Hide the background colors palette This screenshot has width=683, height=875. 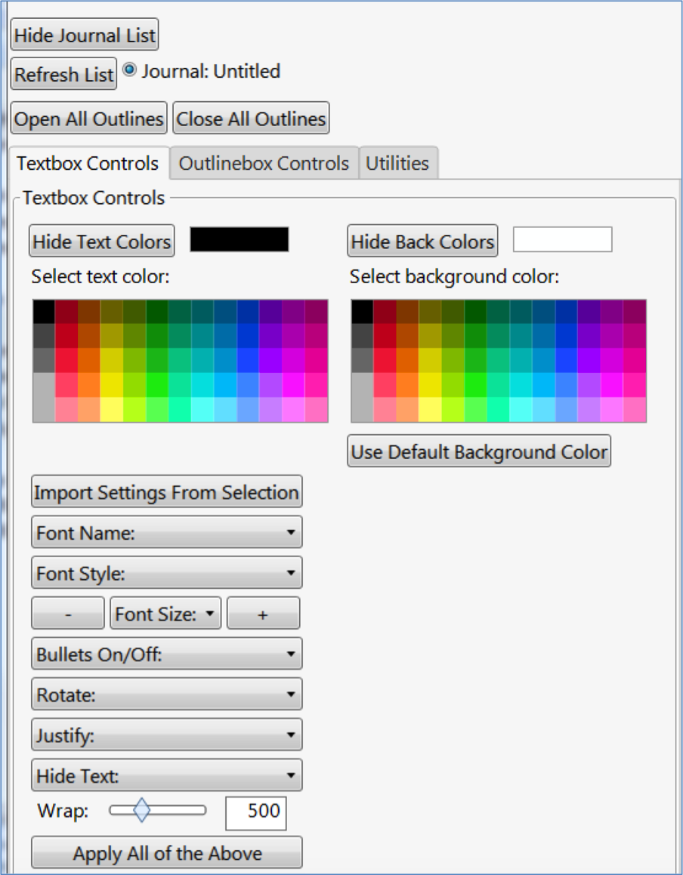[x=422, y=240]
